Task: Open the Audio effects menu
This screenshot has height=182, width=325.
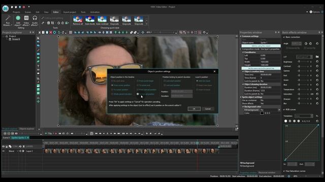Action: point(35,21)
